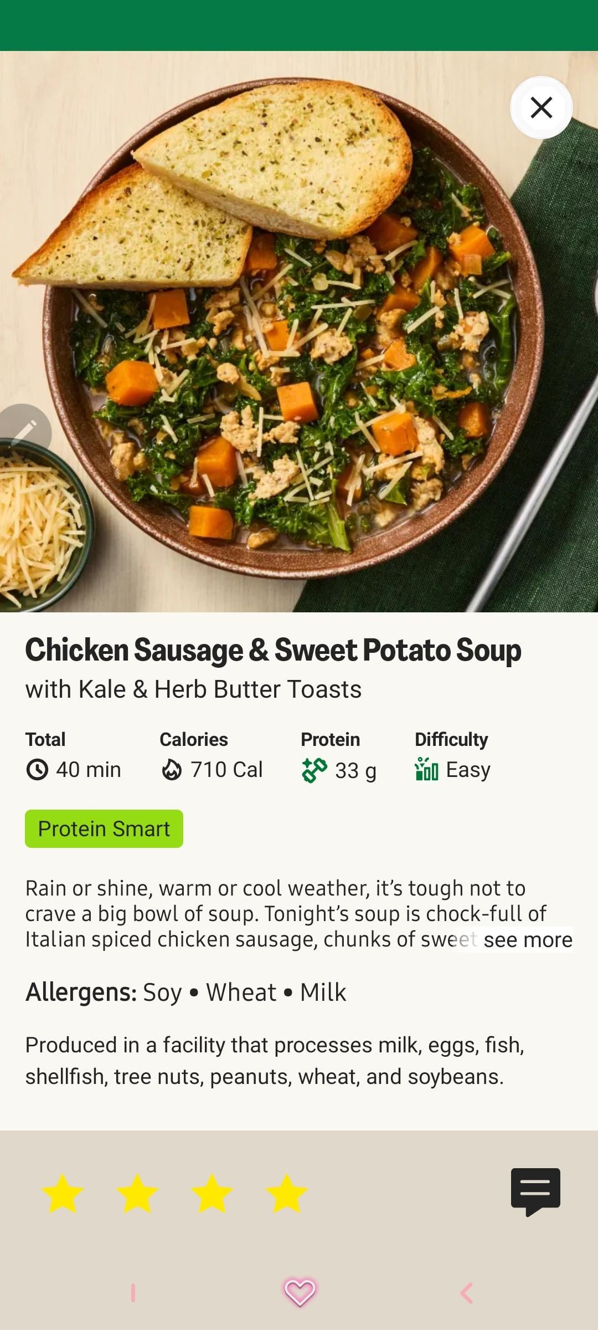
Task: Select the third rating star
Action: click(212, 1194)
